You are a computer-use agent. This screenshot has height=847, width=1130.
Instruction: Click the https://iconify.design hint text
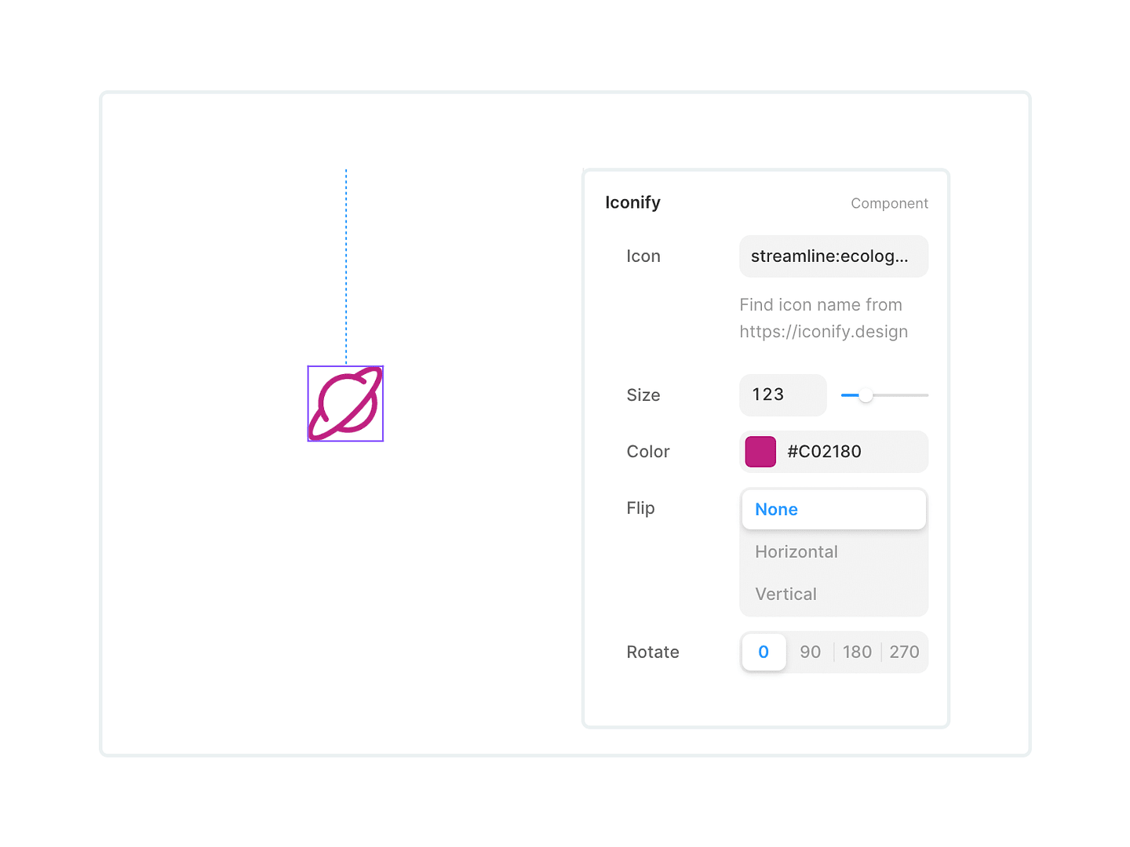click(x=823, y=332)
